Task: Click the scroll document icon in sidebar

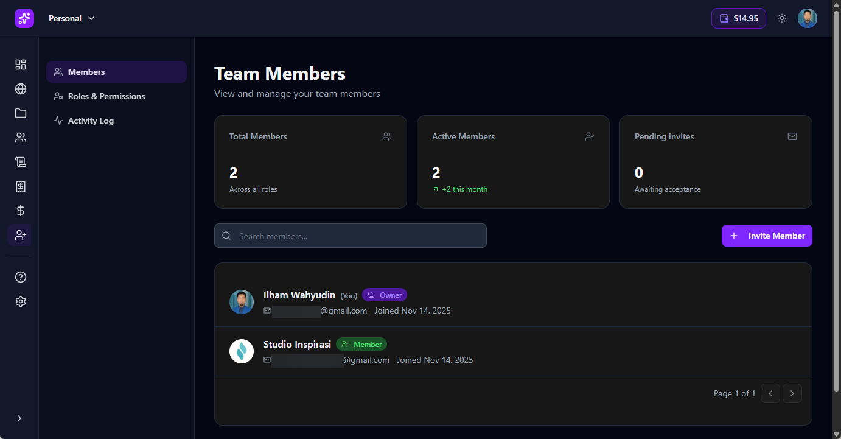Action: [21, 162]
